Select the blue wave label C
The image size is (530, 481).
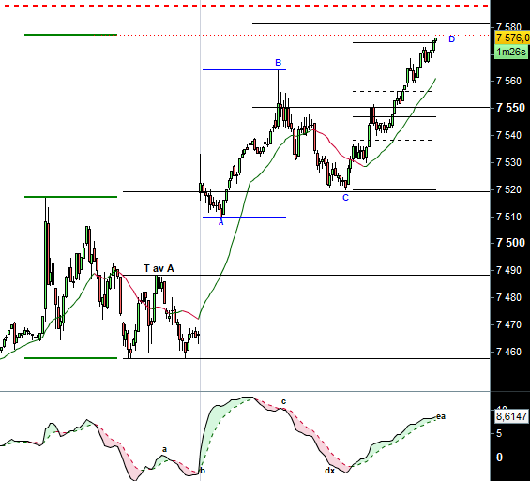tap(345, 198)
